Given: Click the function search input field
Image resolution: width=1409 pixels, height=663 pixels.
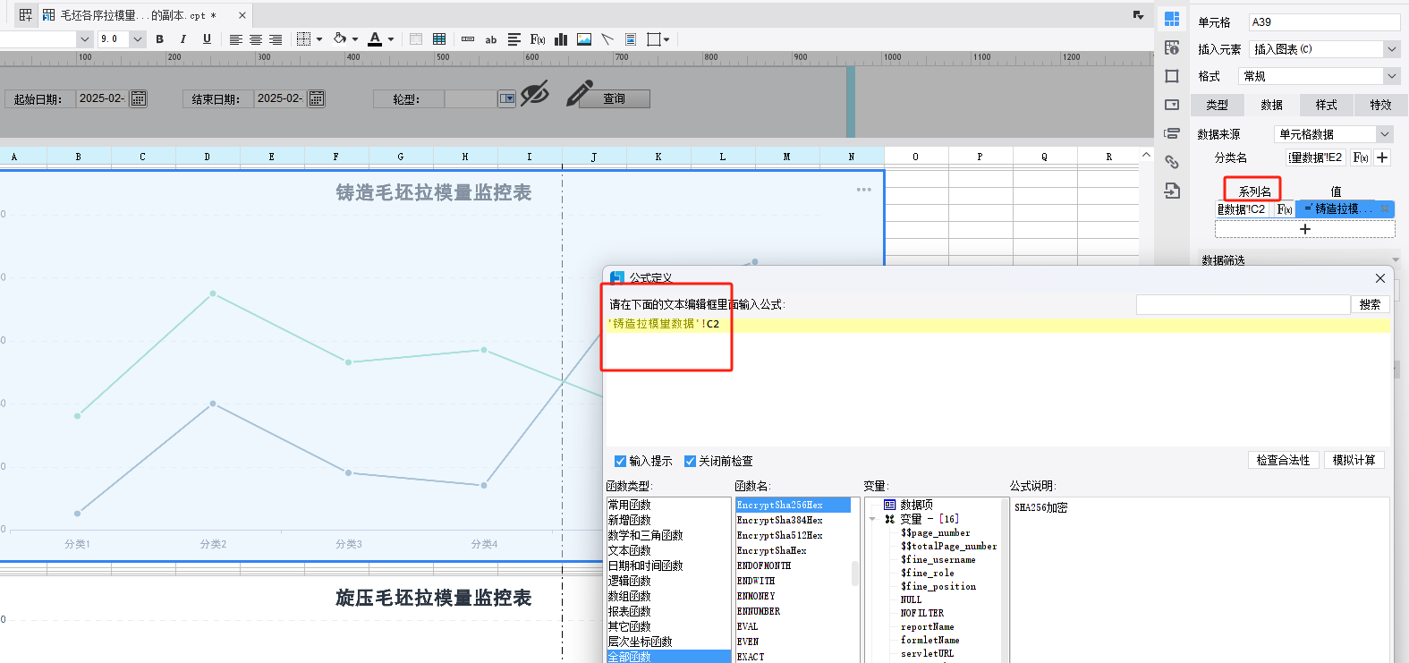Looking at the screenshot, I should click(1243, 304).
